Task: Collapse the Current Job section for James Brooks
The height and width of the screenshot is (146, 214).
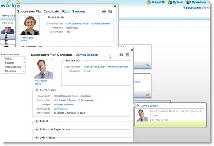Action: (37, 90)
